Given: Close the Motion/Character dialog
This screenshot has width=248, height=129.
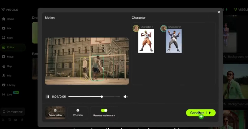Looking at the screenshot, I should 219,12.
